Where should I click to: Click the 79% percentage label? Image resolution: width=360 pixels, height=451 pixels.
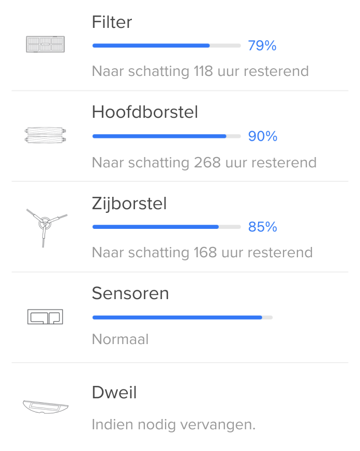click(262, 45)
